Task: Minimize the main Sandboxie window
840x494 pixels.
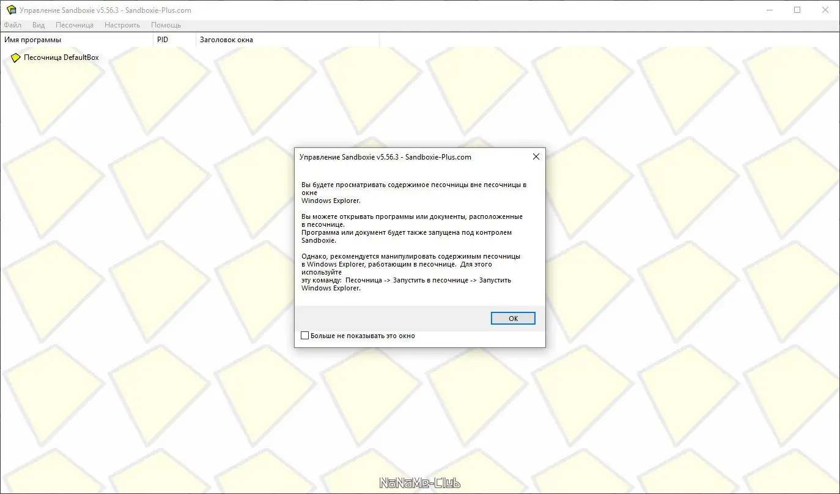Action: (769, 10)
